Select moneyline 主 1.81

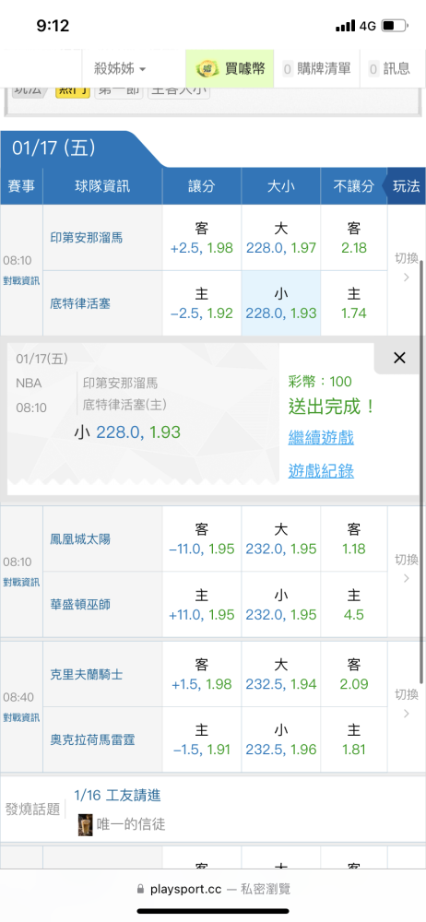354,739
